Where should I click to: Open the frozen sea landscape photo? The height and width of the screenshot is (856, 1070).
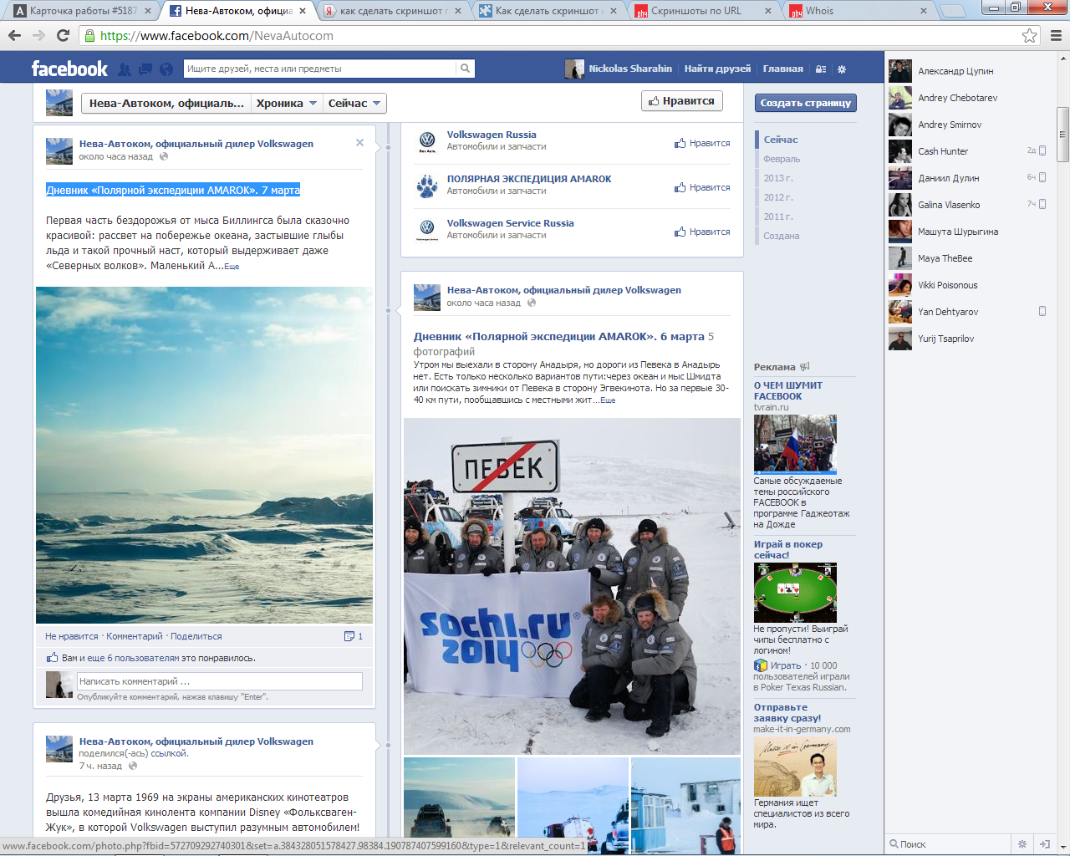click(x=204, y=456)
